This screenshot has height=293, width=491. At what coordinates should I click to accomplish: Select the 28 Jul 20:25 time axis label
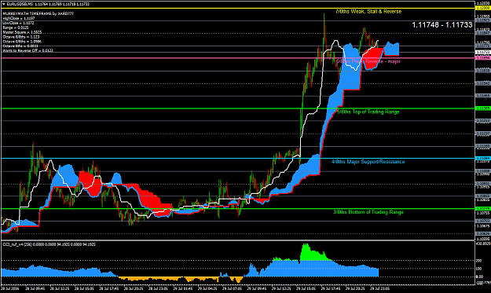click(x=134, y=288)
